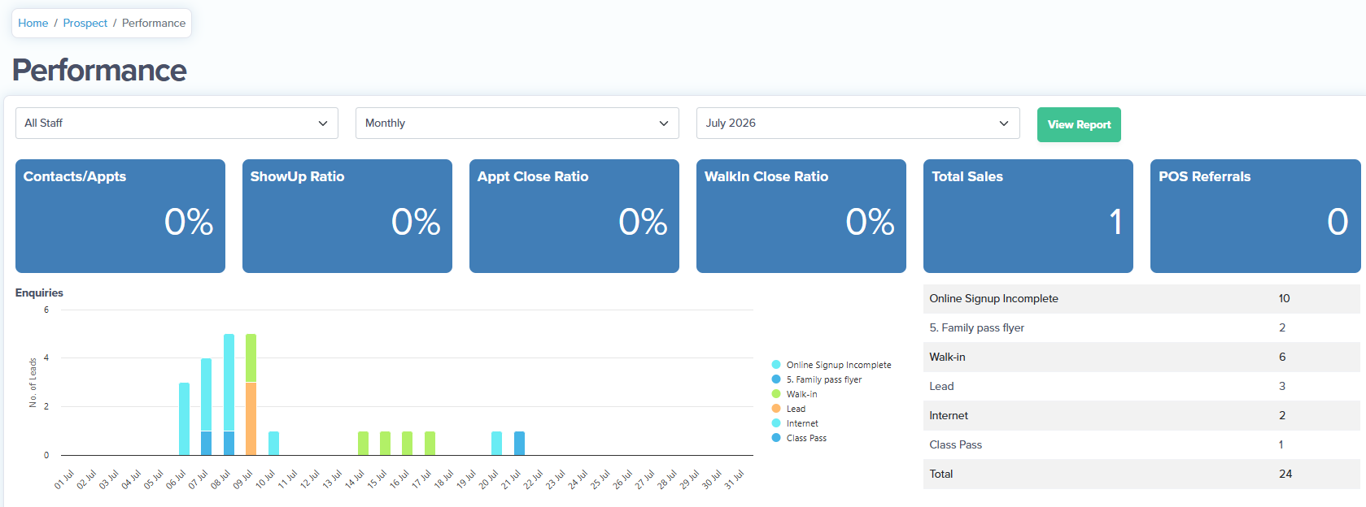The width and height of the screenshot is (1366, 507).
Task: Open the Total Sales card
Action: 1028,216
